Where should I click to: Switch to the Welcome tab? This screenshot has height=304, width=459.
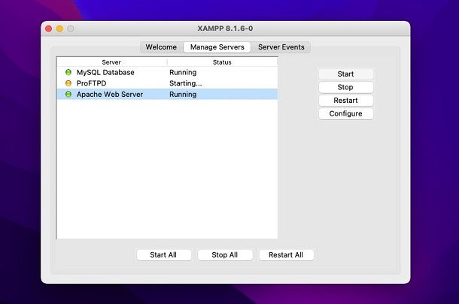(x=161, y=47)
